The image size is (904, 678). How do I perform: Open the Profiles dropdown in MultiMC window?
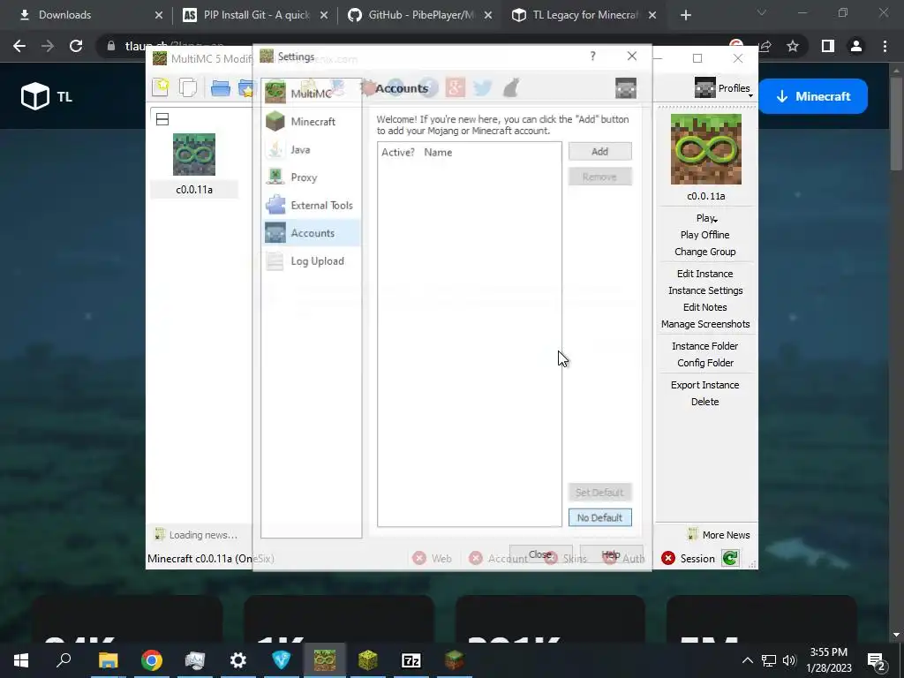(724, 88)
